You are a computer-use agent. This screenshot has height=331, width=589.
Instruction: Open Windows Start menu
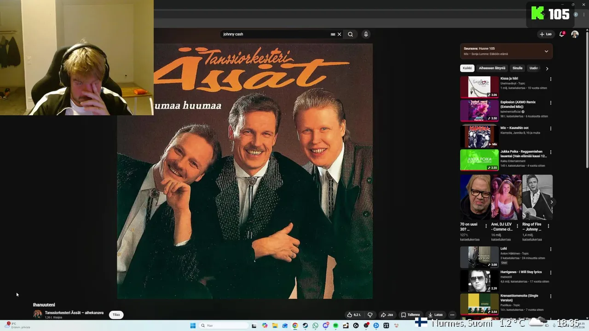pos(193,325)
